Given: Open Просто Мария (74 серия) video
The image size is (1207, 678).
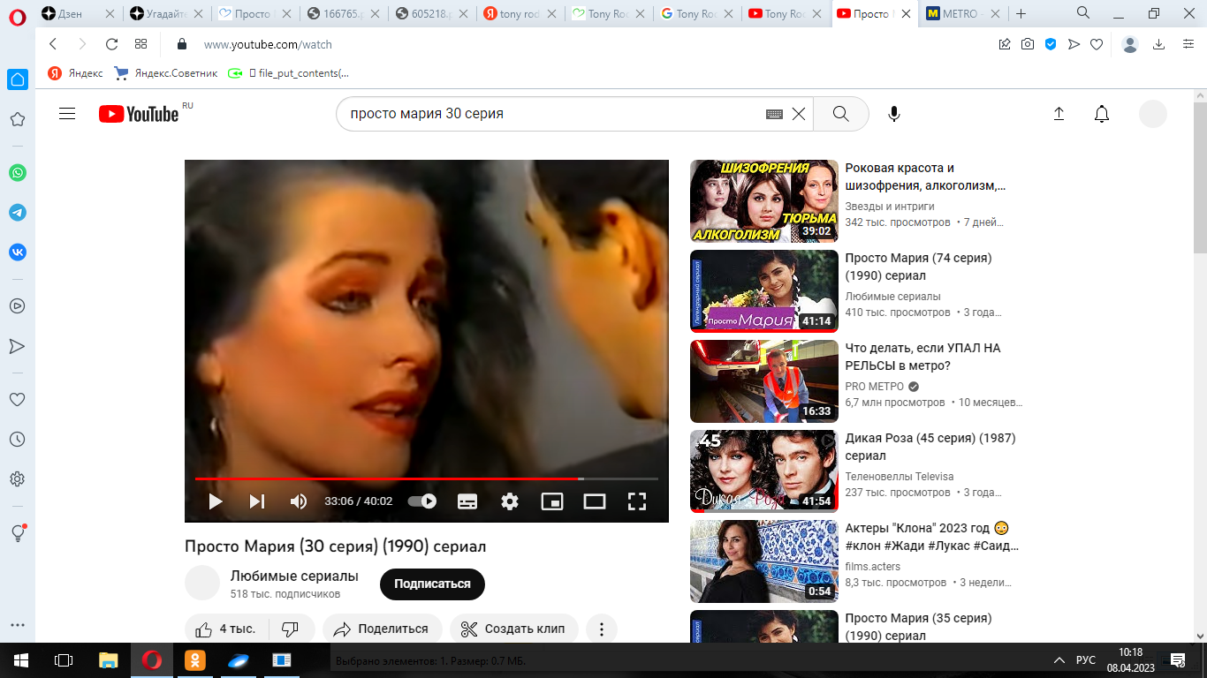Looking at the screenshot, I should click(x=919, y=267).
